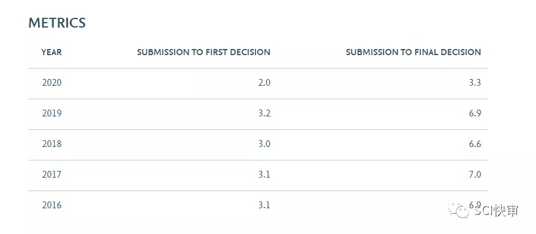Select the 2017 year row
The image size is (536, 234).
click(x=258, y=176)
